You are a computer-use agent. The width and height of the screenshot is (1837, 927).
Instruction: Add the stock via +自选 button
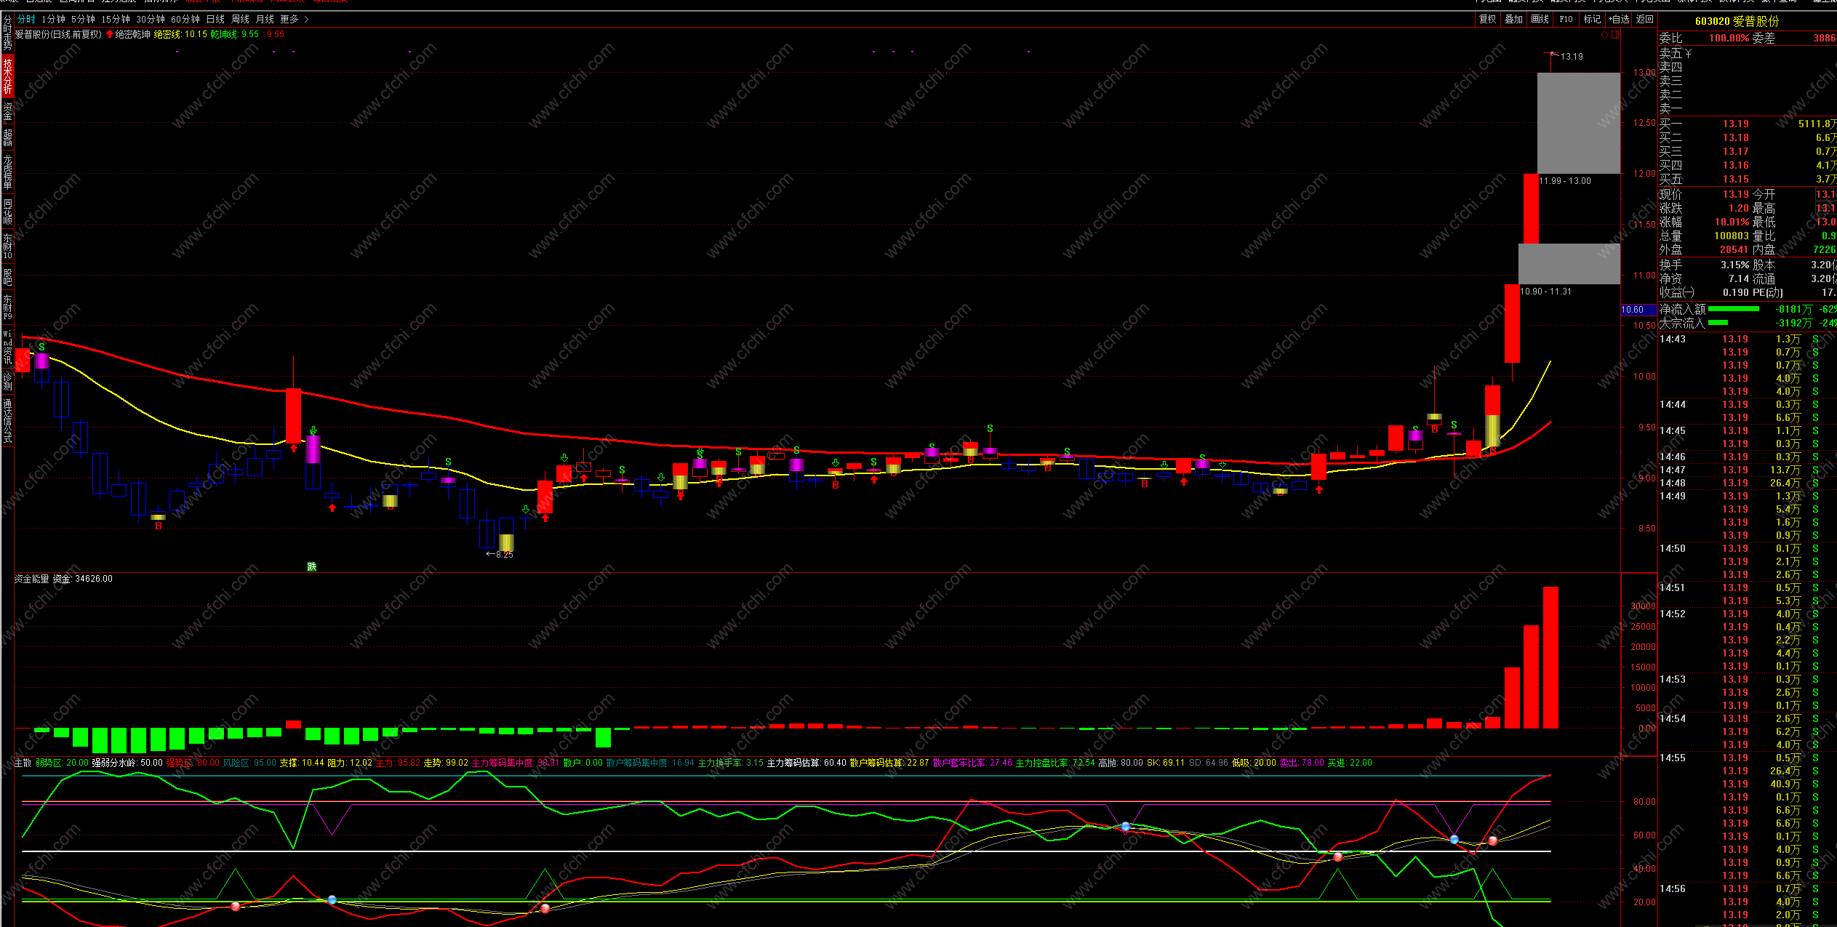click(1619, 20)
